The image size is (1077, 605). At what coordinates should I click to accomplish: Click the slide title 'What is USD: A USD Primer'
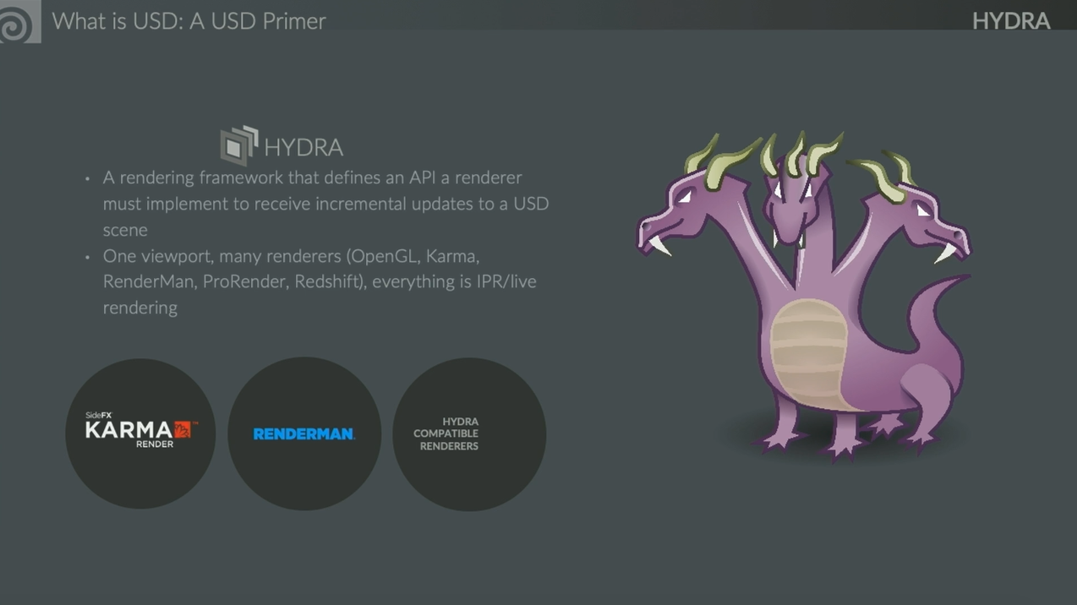click(189, 21)
